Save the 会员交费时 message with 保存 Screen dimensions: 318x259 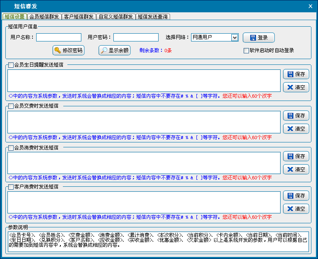coord(296,116)
